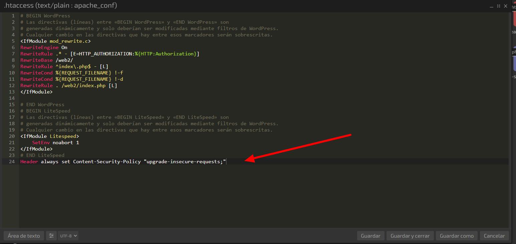Toggle fullscreen for the editor window

click(x=499, y=6)
